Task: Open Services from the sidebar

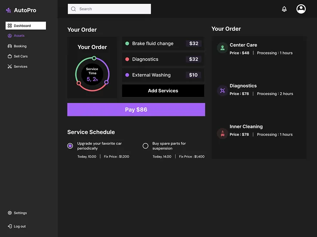Action: [20, 67]
